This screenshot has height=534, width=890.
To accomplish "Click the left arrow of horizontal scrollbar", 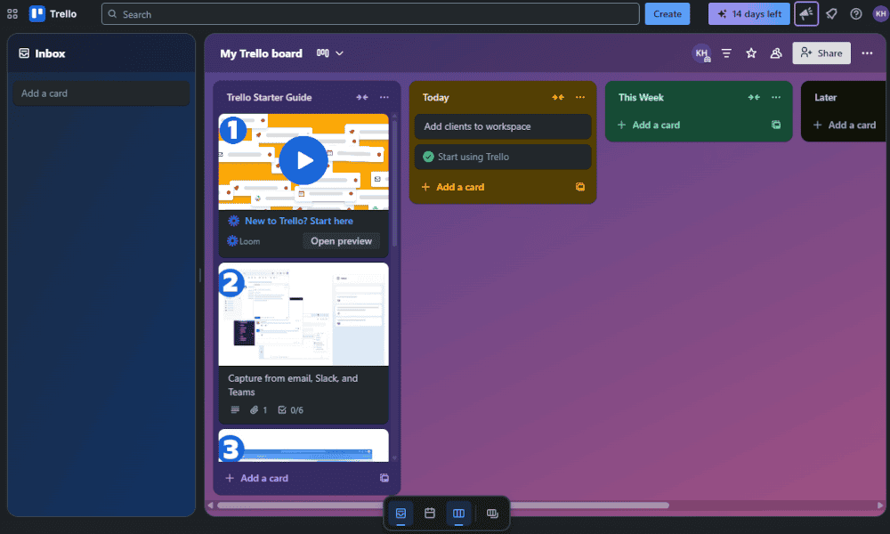I will pos(211,505).
